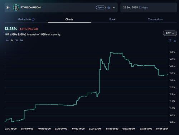Image resolution: width=179 pixels, height=135 pixels.
Task: Click the 07/19 03:00 time label
Action: tap(44, 129)
